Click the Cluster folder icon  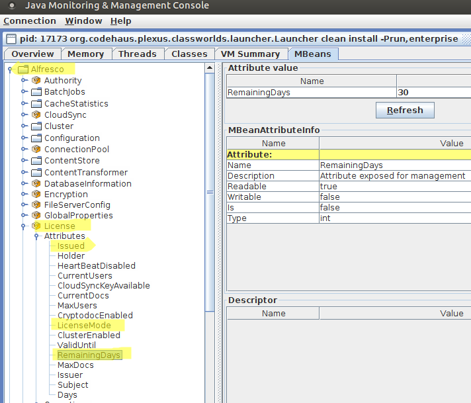click(x=36, y=126)
